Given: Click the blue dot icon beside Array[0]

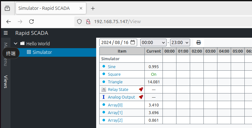Looking at the screenshot, I should tap(104, 105).
